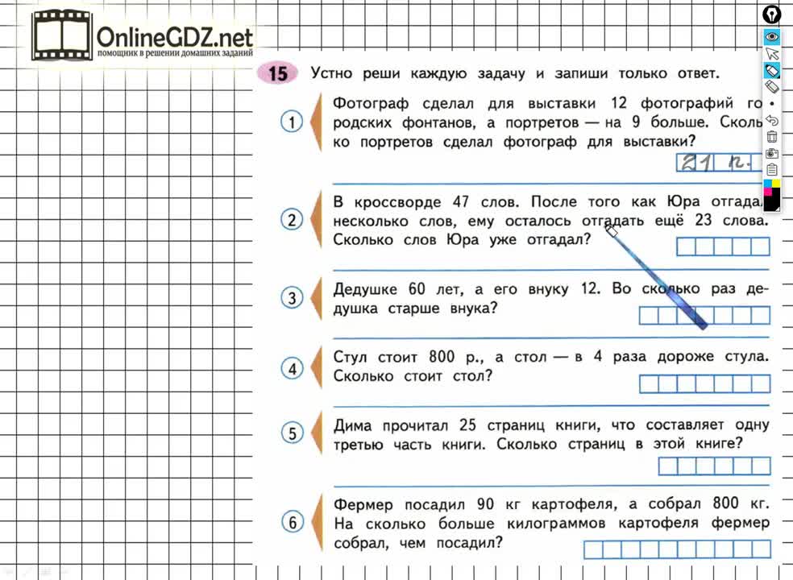Click the OnlineGDZ.net logo

click(x=143, y=38)
